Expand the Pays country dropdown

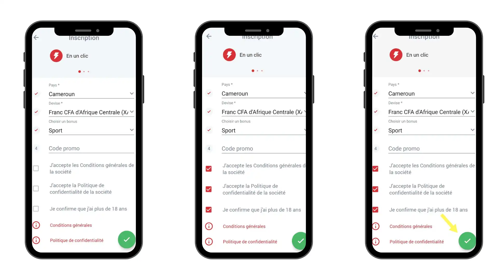(131, 93)
